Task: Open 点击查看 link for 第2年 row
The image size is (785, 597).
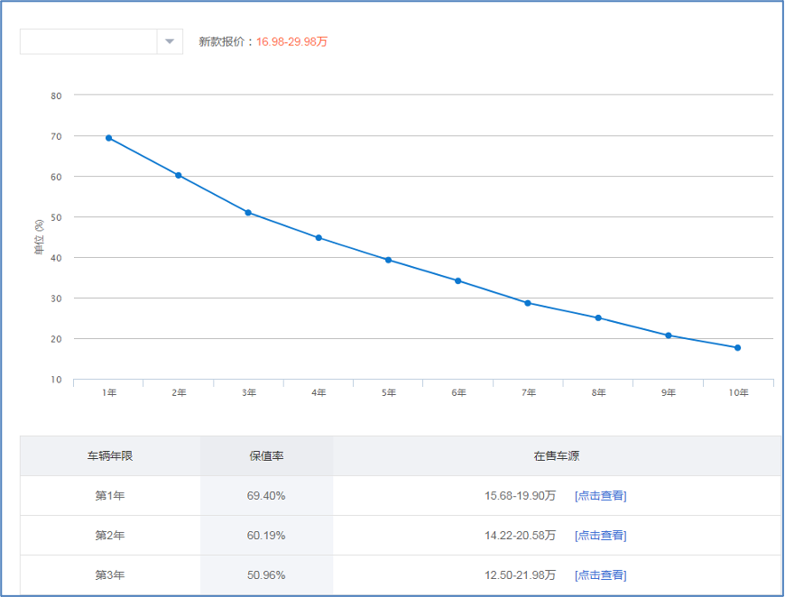Action: coord(600,536)
